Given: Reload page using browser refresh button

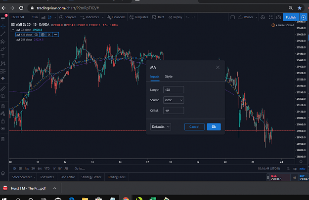Looking at the screenshot, I should click(21, 8).
